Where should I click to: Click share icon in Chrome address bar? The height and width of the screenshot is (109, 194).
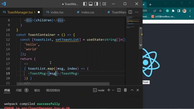point(155,11)
